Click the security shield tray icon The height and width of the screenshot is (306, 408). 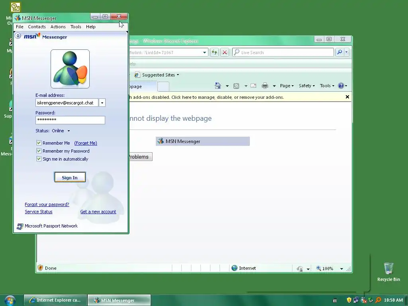[349, 300]
